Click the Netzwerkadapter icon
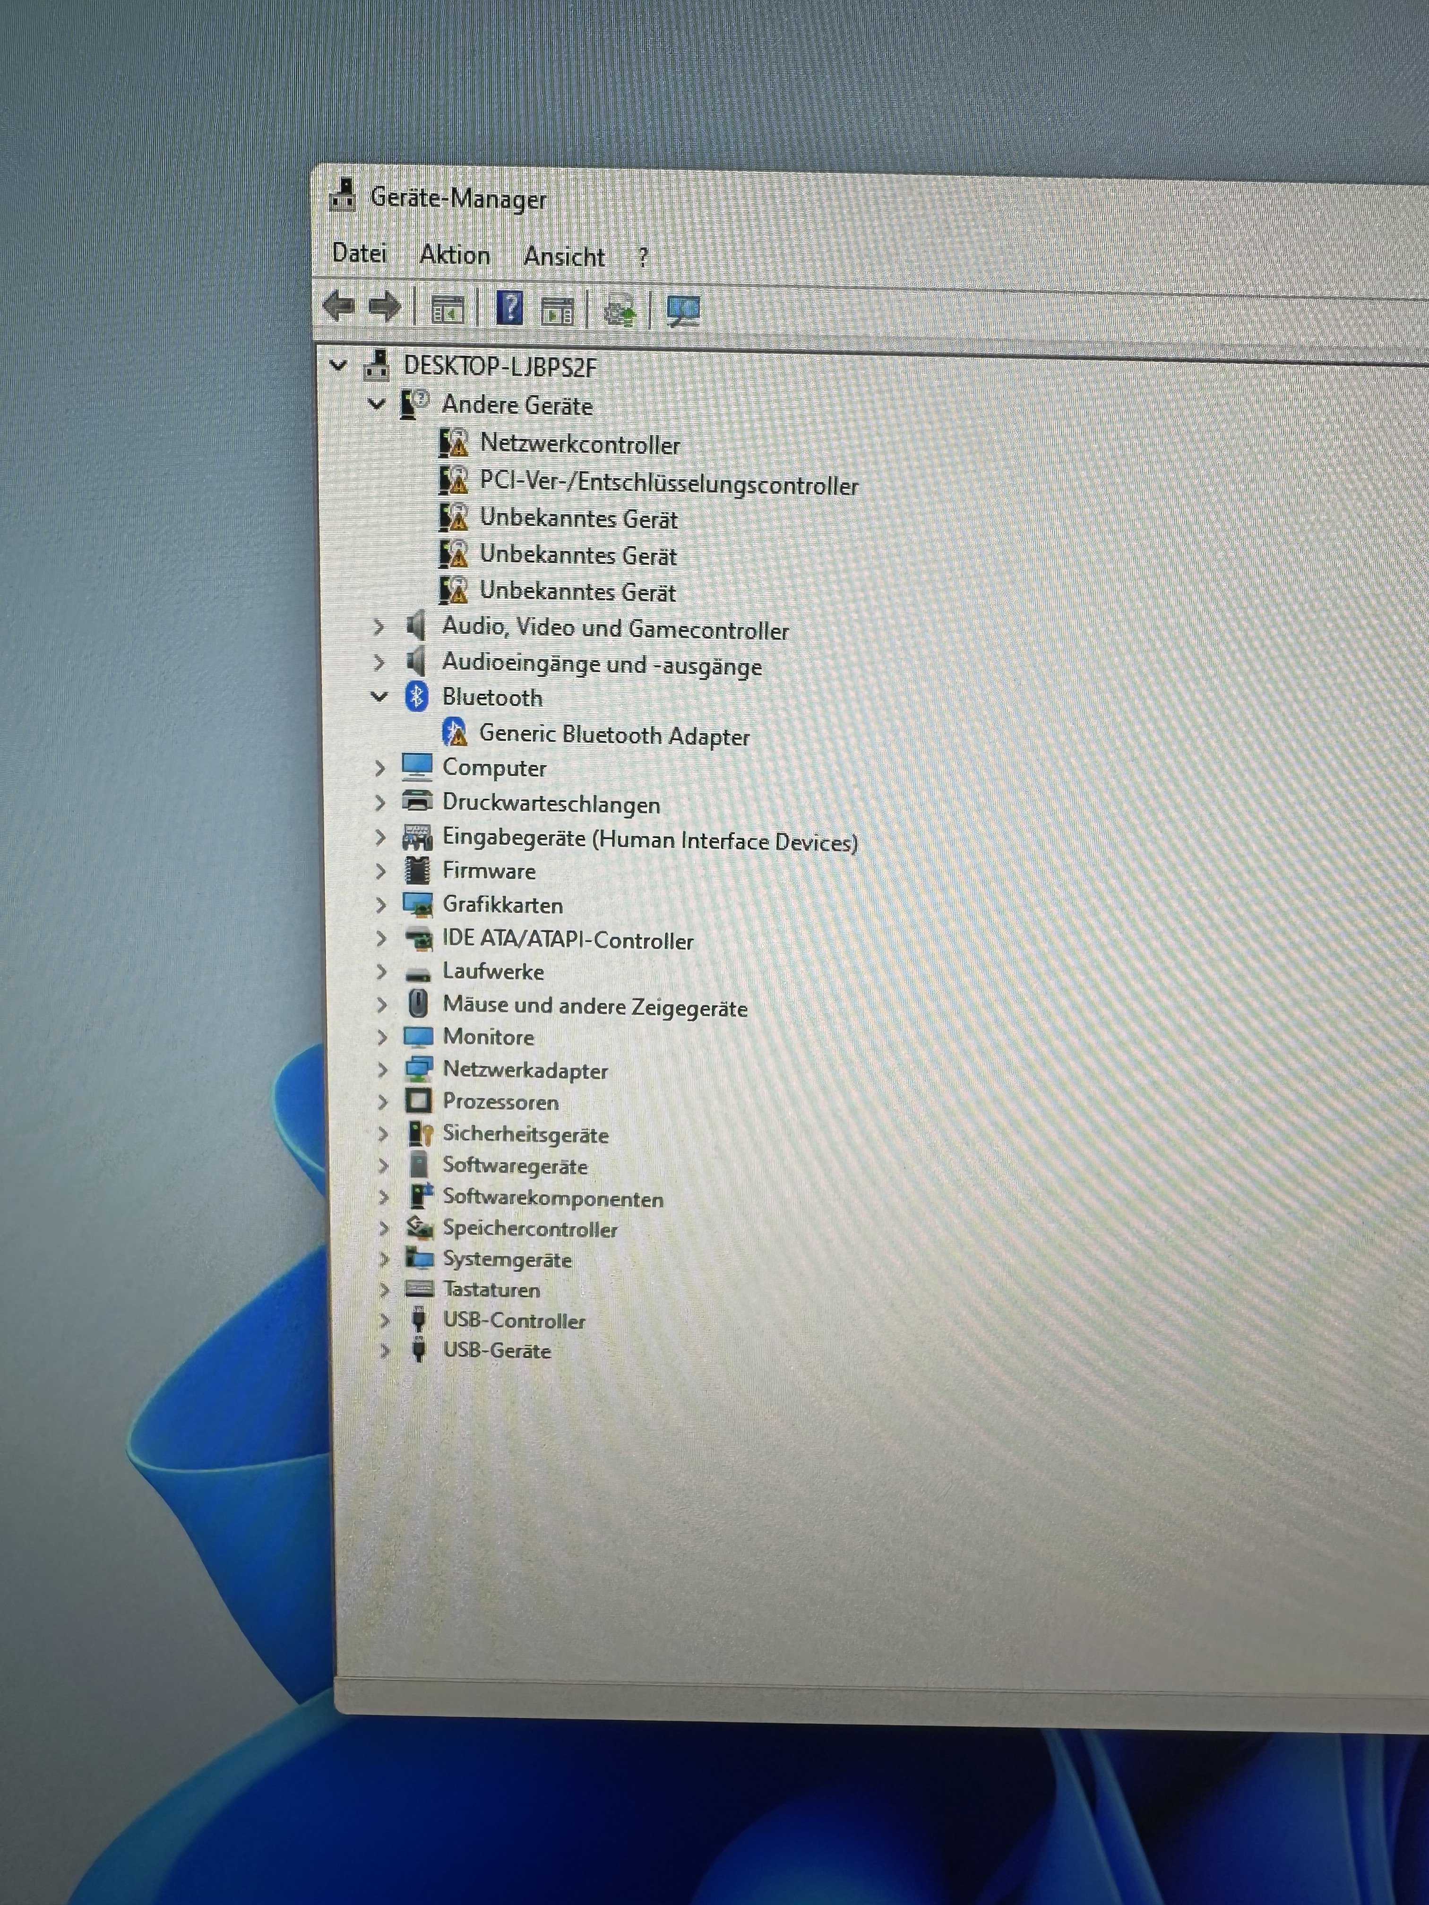 click(420, 1070)
